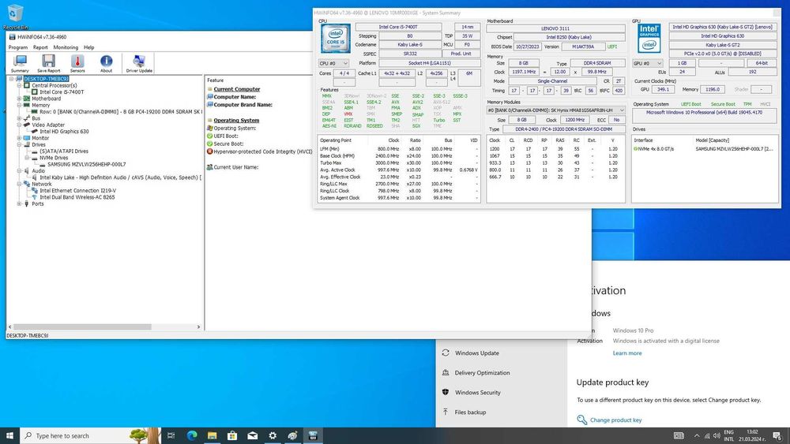
Task: Select Intel Core i5-7400T in the tree
Action: (62, 92)
